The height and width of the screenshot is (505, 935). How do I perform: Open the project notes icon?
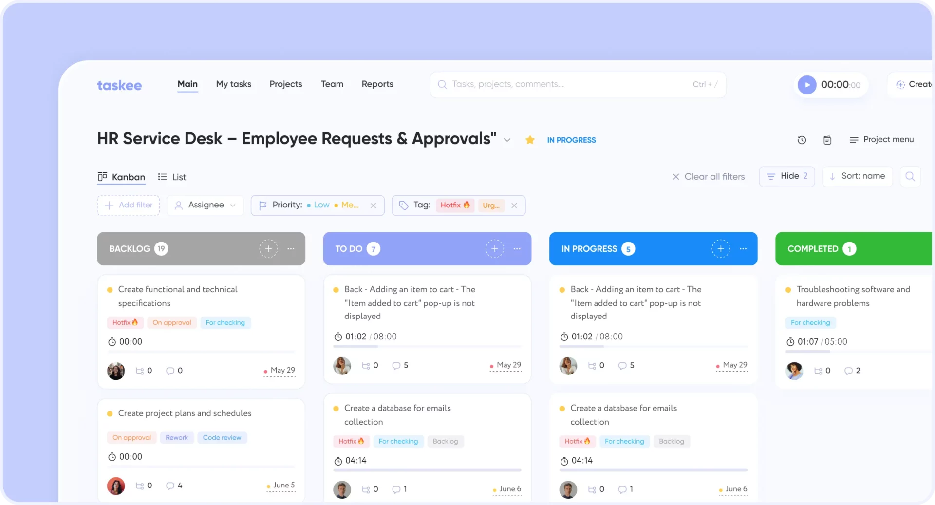[x=827, y=140]
